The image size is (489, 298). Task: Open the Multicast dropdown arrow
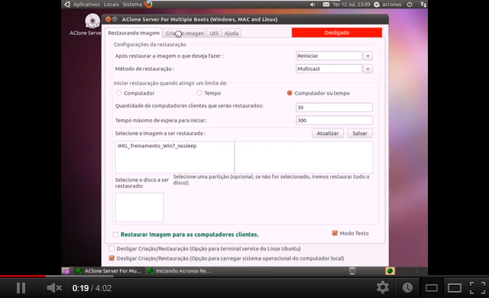[368, 69]
